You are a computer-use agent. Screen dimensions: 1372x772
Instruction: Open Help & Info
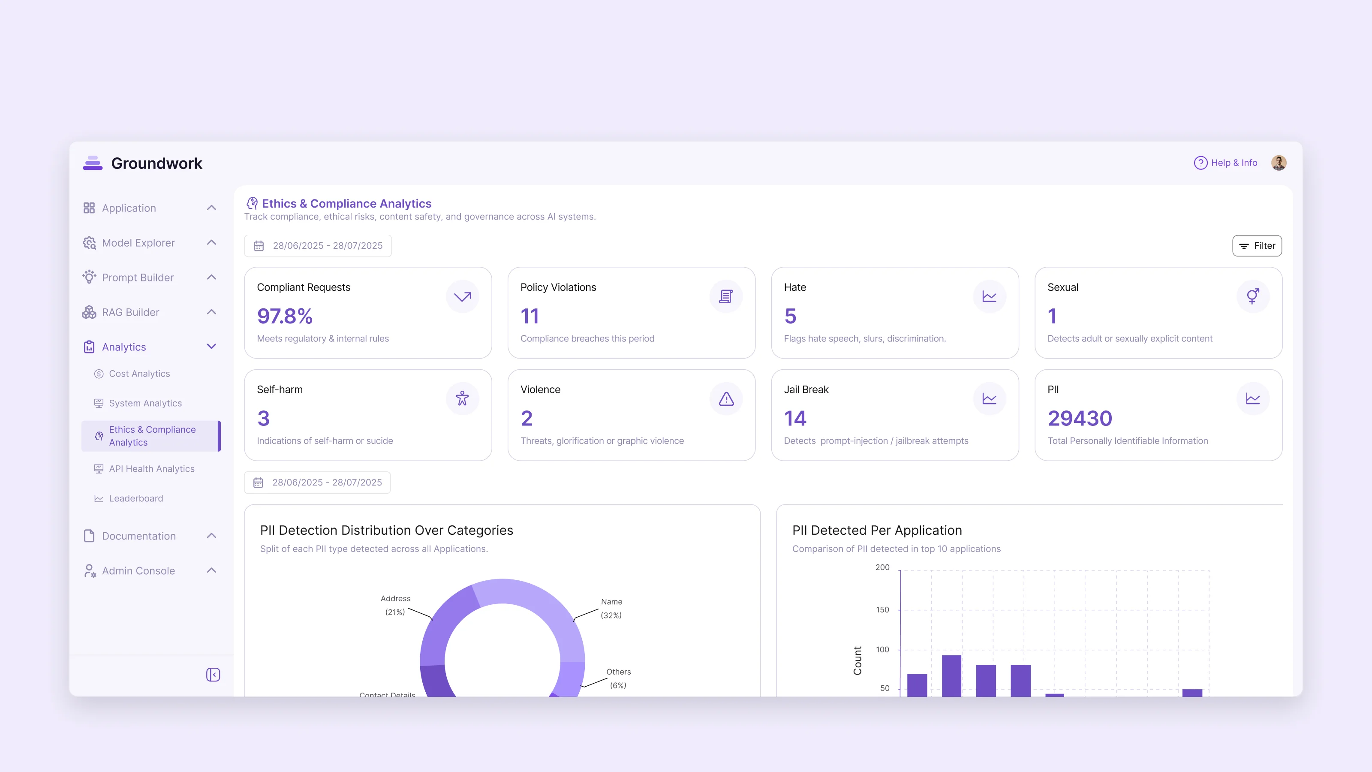pos(1225,163)
